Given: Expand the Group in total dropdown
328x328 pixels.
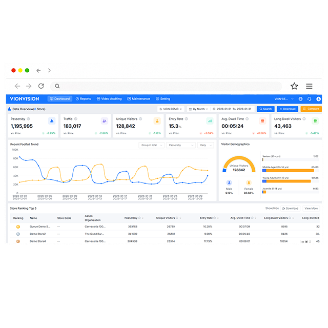Looking at the screenshot, I should [x=151, y=145].
